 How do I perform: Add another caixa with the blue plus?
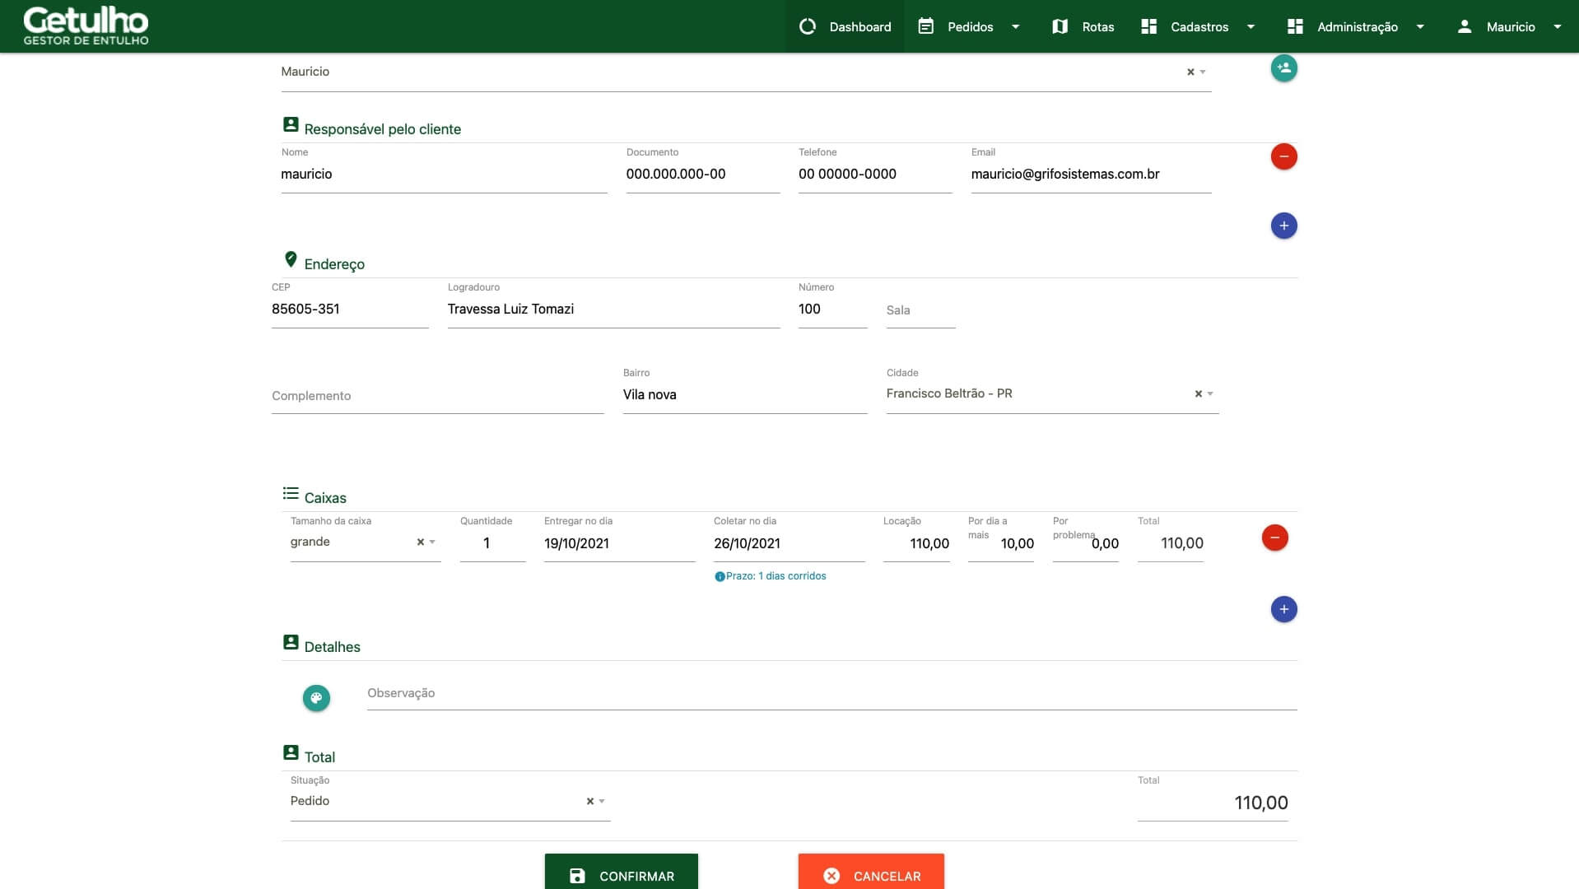click(x=1283, y=609)
